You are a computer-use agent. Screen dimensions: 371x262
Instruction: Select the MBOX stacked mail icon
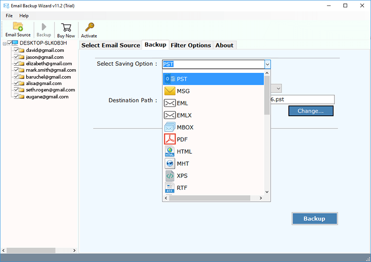pyautogui.click(x=170, y=127)
